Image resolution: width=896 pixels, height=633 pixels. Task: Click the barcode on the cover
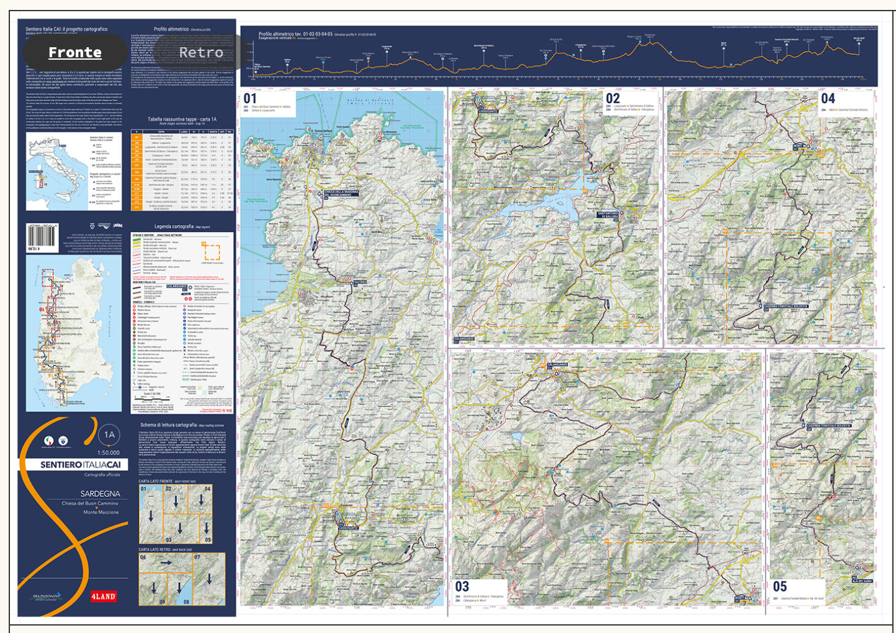point(42,237)
